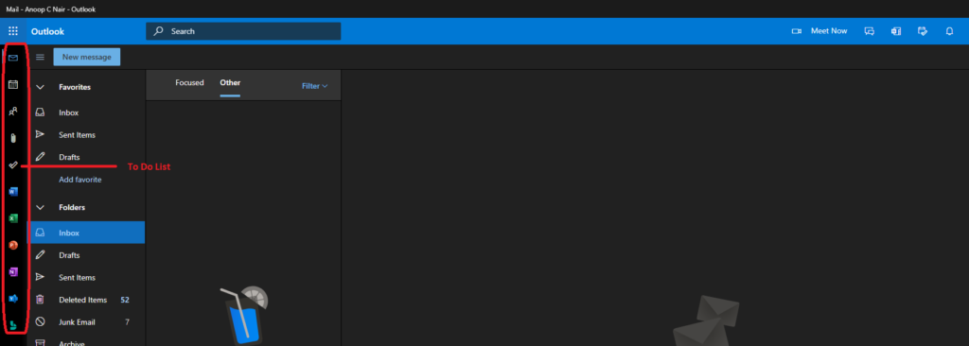Open the Files attachment paperclip module

point(13,138)
